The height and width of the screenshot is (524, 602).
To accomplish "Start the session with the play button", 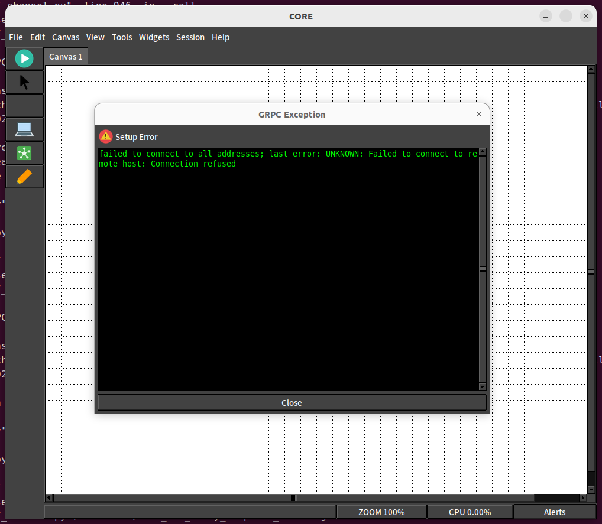I will click(x=24, y=58).
